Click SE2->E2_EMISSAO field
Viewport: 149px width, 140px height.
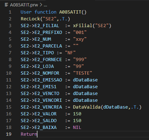point(41,80)
